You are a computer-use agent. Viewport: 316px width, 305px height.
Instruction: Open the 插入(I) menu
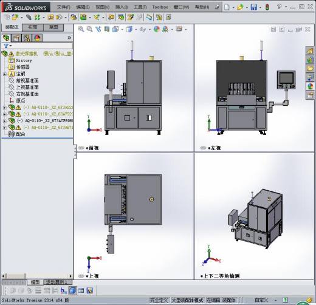[122, 7]
